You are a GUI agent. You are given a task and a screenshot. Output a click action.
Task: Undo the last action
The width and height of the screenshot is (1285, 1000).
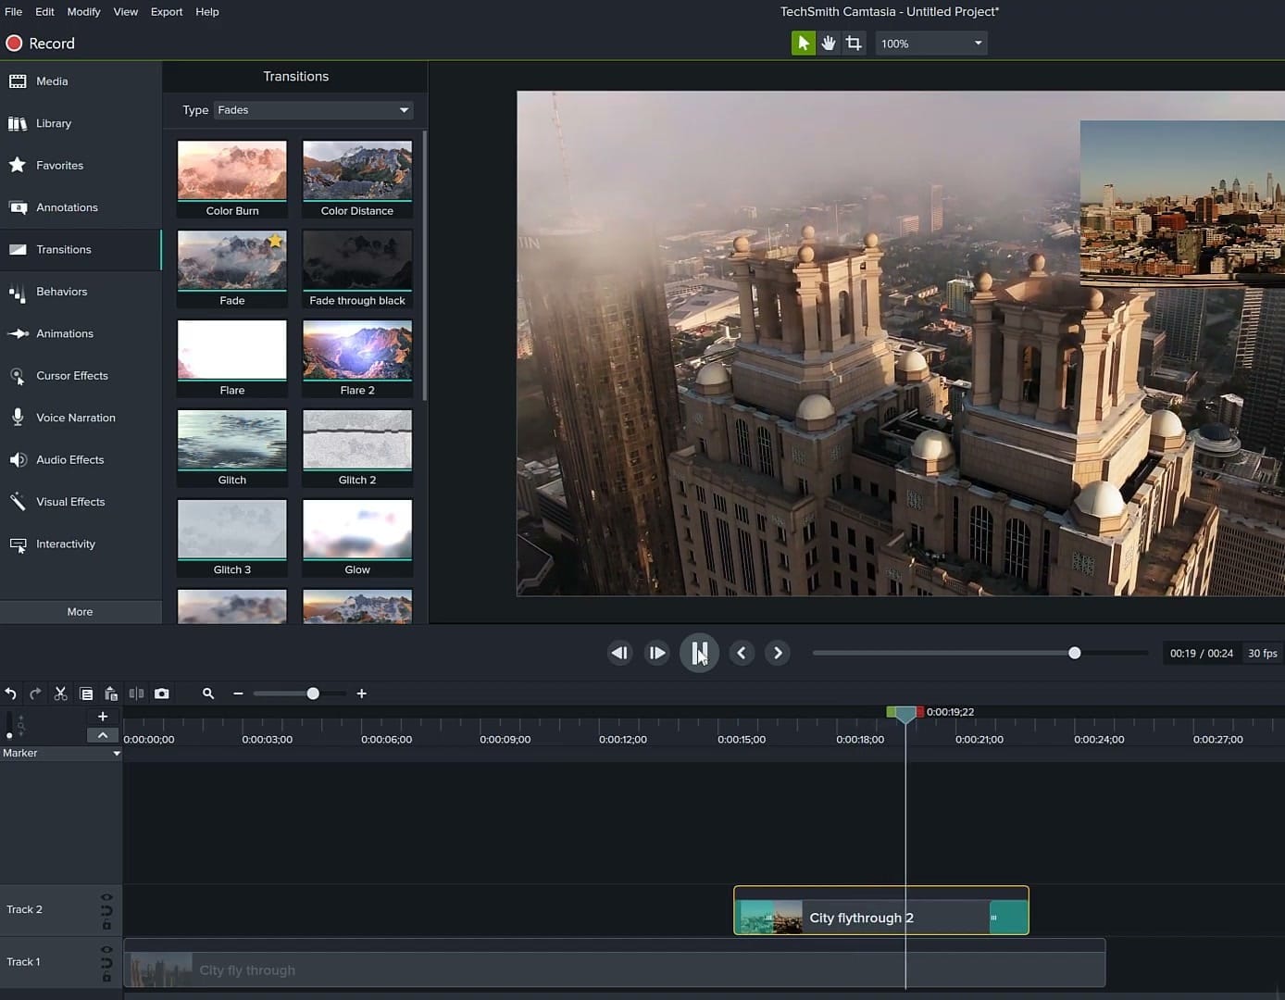click(10, 693)
